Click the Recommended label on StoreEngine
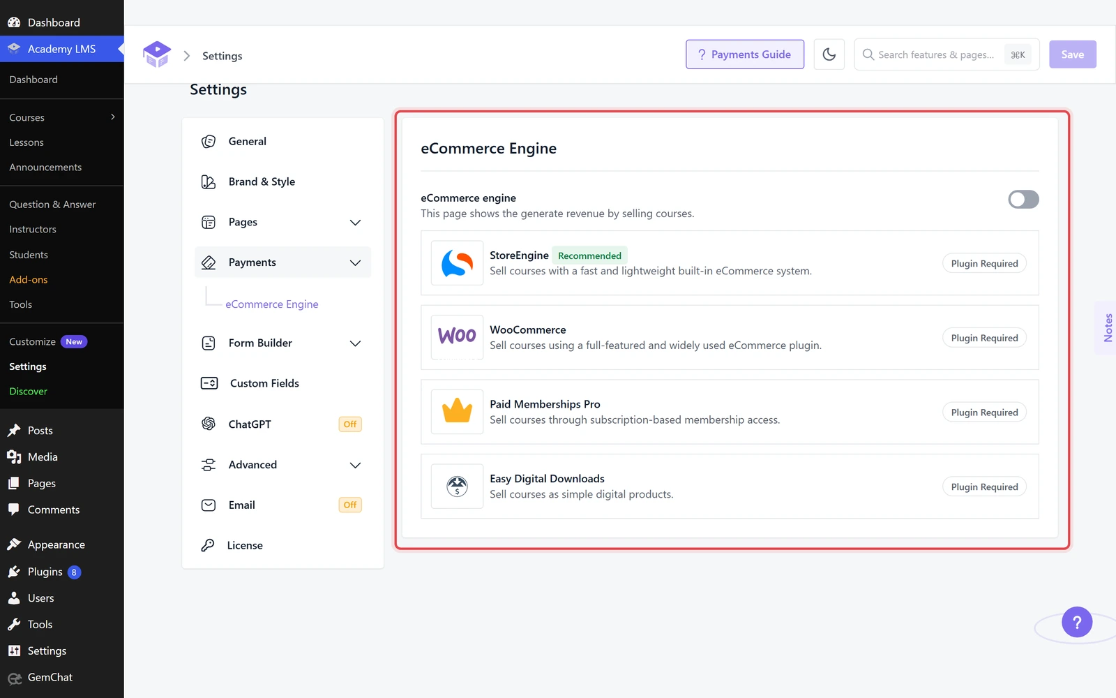Image resolution: width=1116 pixels, height=698 pixels. pos(589,255)
